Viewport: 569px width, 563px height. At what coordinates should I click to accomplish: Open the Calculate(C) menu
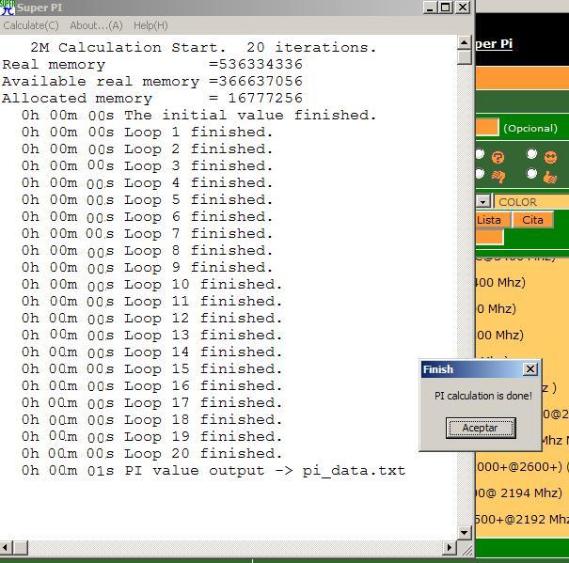[31, 25]
